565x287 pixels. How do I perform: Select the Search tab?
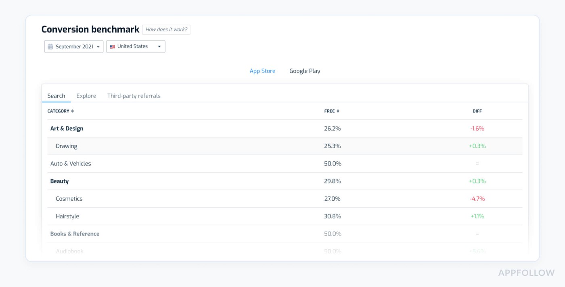56,96
